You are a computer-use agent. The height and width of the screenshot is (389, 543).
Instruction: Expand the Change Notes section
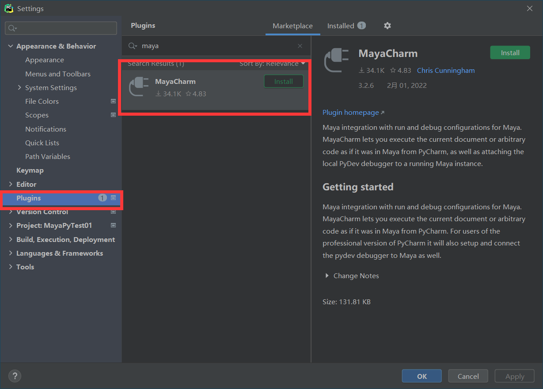[x=327, y=276]
